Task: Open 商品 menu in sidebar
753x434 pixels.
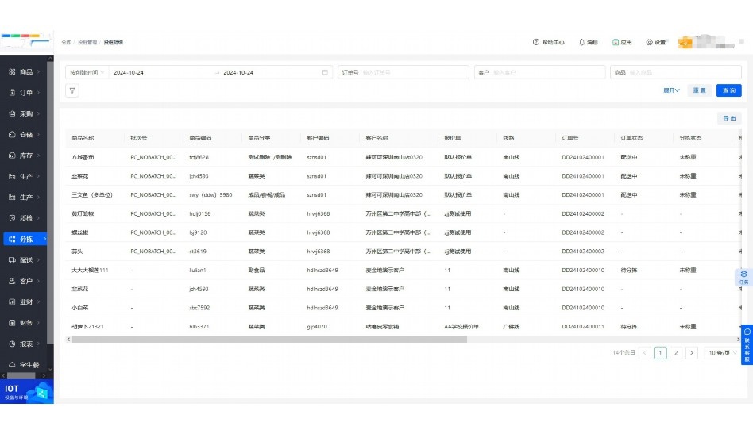Action: [x=26, y=71]
